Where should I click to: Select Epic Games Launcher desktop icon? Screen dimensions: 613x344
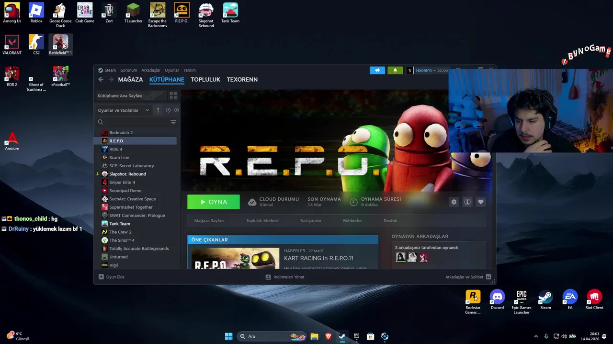coord(522,302)
